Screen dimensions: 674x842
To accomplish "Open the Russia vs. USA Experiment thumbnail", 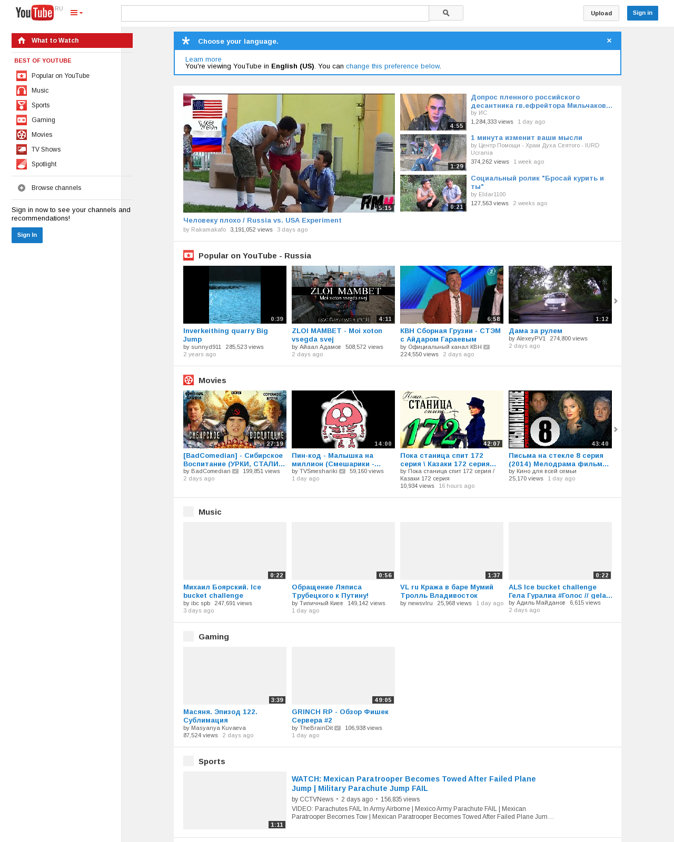I will (289, 153).
